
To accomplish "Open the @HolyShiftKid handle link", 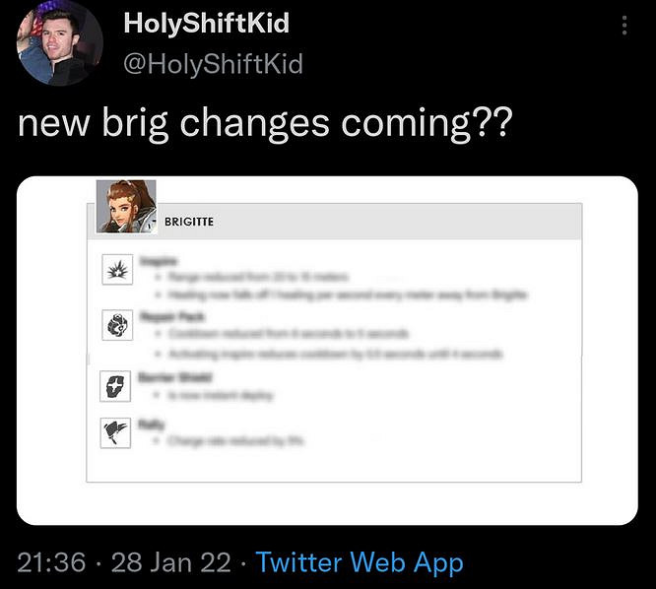I will pos(214,64).
